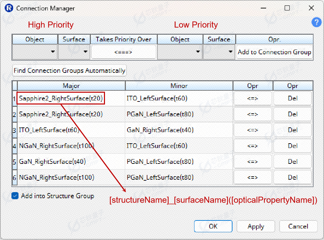This screenshot has width=324, height=240.
Task: Expand the Low Priority Object dropdown
Action: pos(180,52)
